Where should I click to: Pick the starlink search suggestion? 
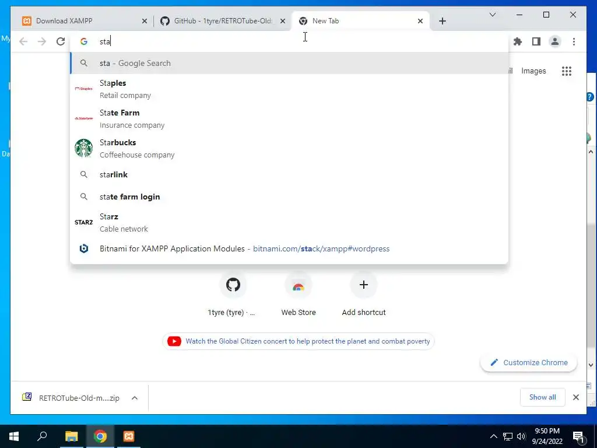[289, 174]
